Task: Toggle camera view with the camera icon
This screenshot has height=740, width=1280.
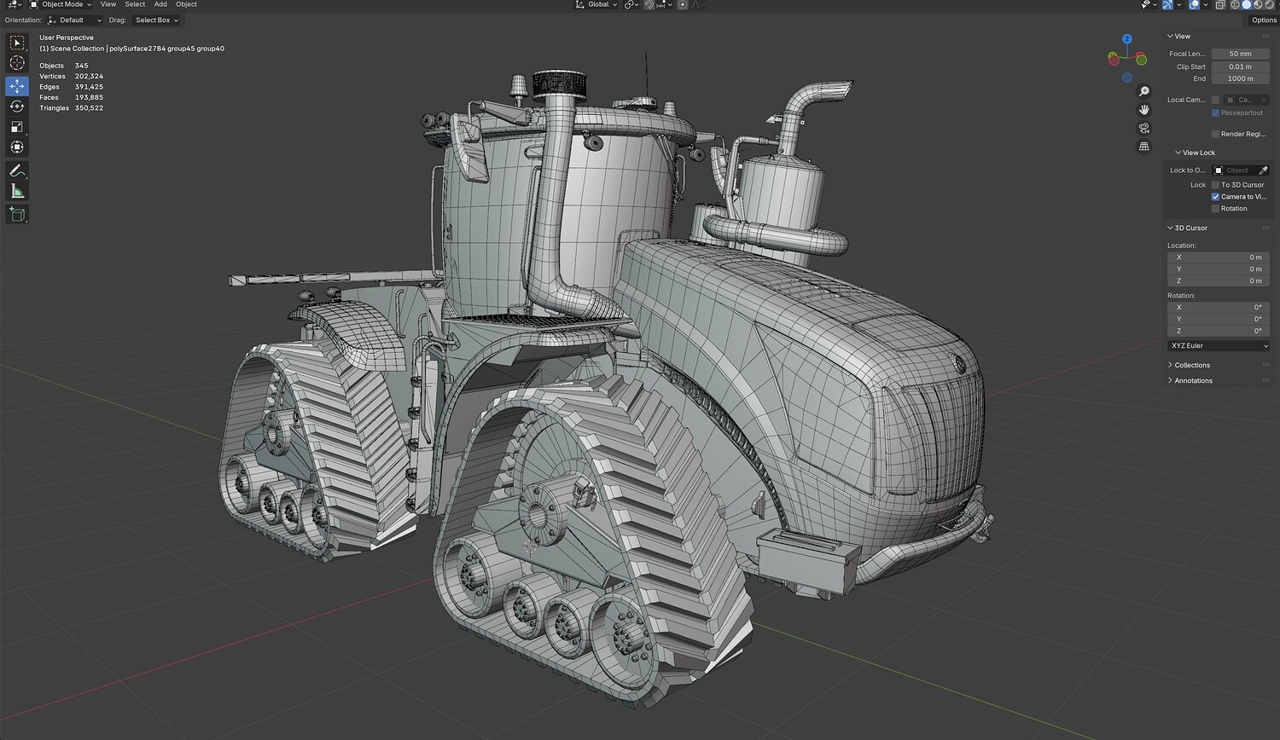Action: [1144, 128]
